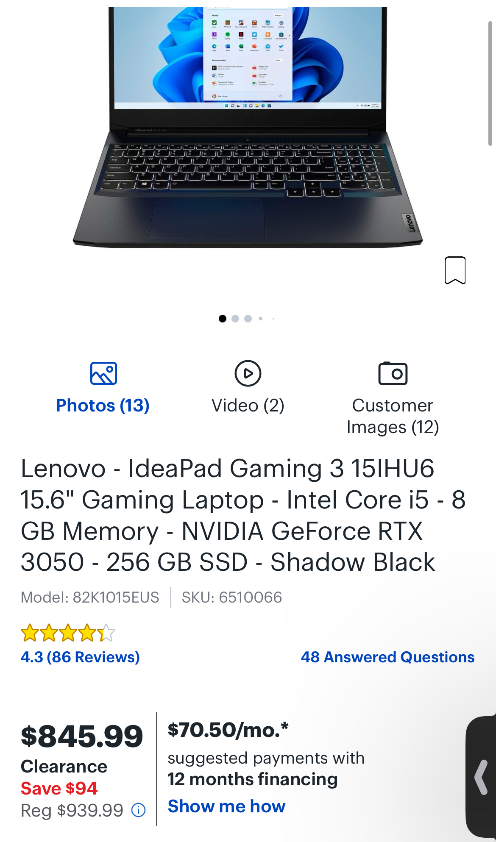
Task: Click the Show me how financing link
Action: click(x=226, y=806)
